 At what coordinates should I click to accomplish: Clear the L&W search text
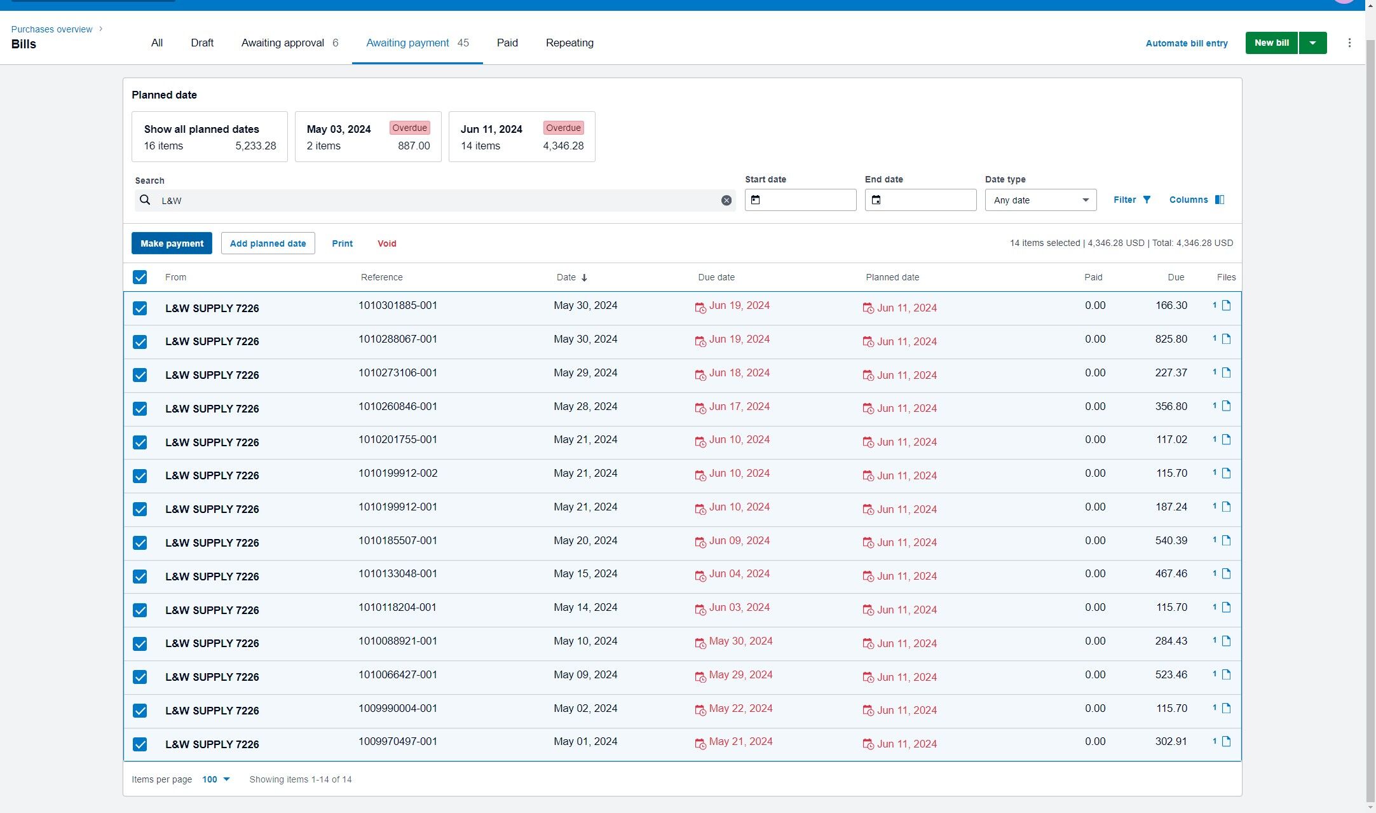point(726,200)
